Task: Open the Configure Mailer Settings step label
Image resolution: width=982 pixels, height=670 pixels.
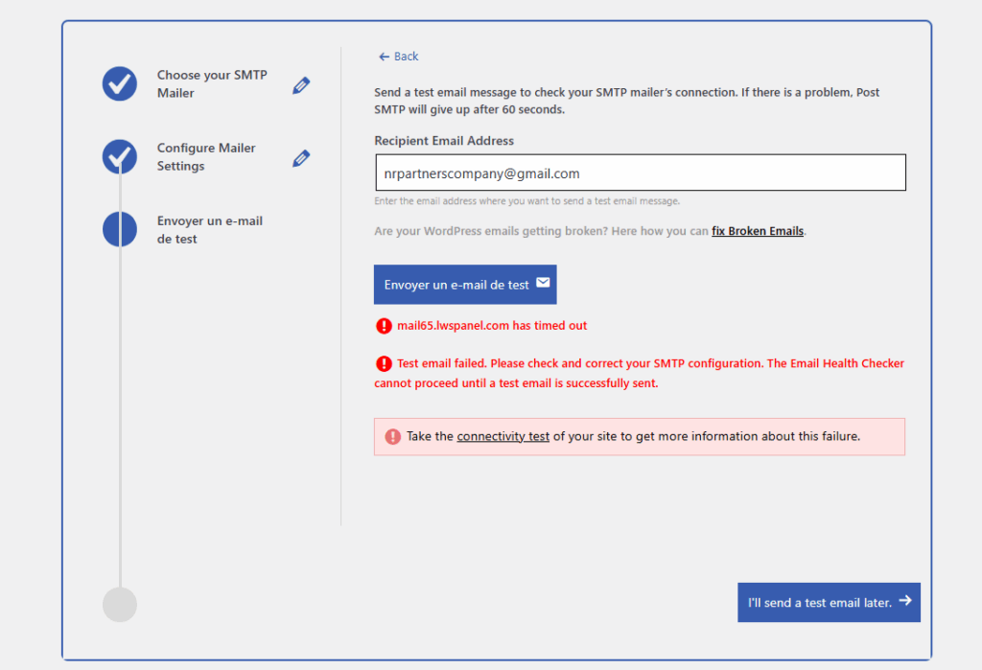Action: [206, 157]
